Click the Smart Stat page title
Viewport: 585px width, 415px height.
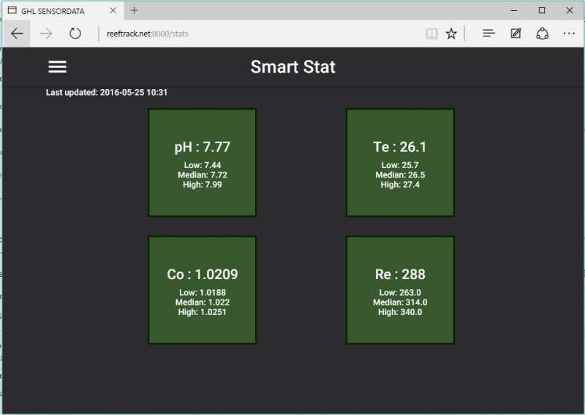(292, 66)
